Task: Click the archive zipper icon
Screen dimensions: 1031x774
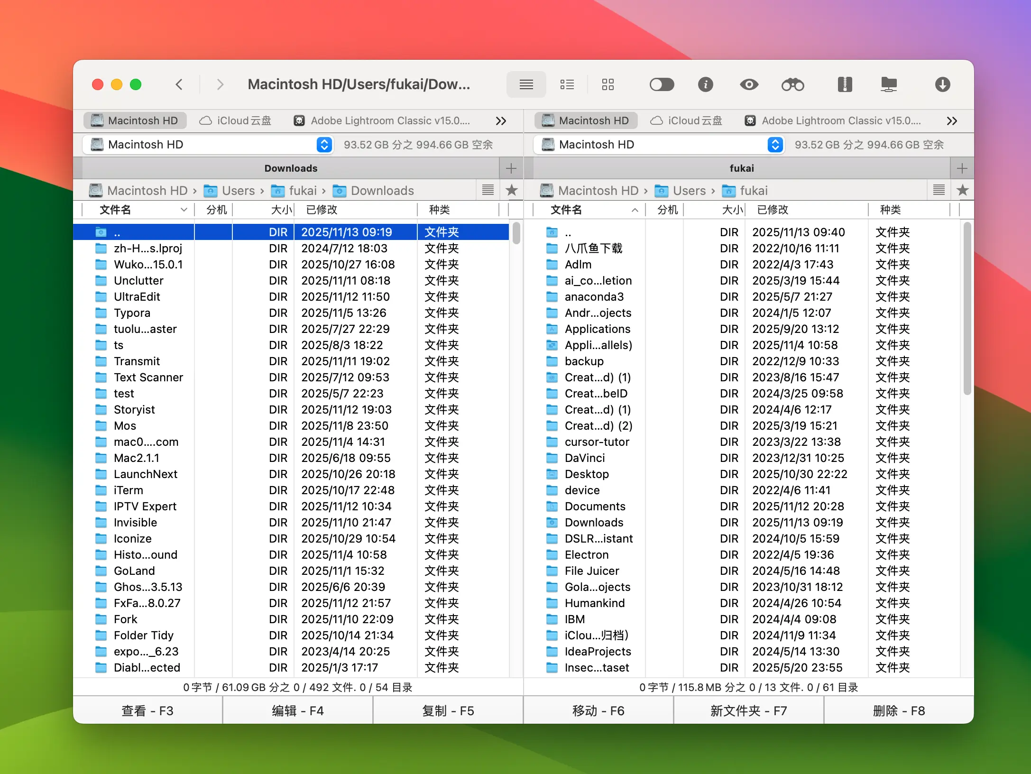Action: coord(845,85)
